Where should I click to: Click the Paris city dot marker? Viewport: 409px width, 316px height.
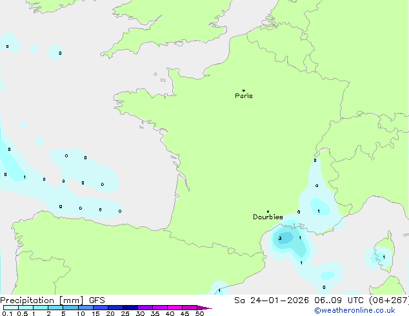click(x=244, y=90)
